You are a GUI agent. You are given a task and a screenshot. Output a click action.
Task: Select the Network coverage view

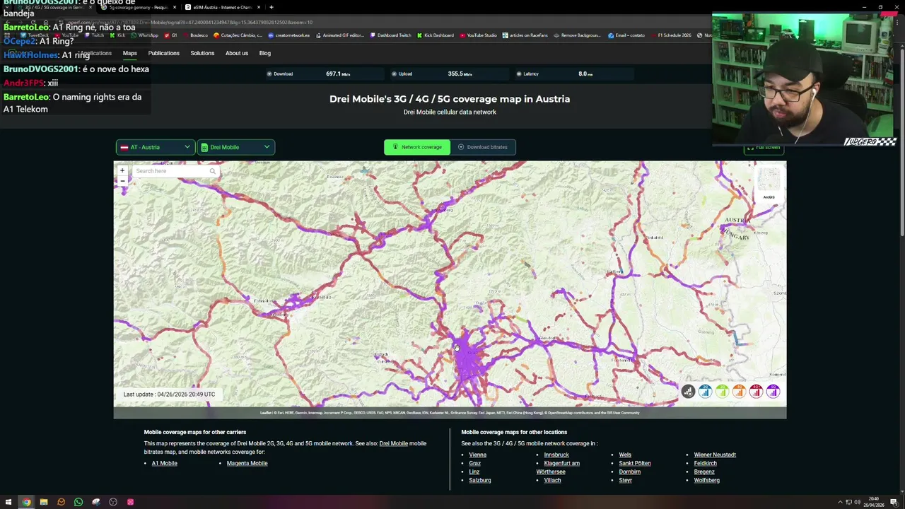(x=417, y=147)
